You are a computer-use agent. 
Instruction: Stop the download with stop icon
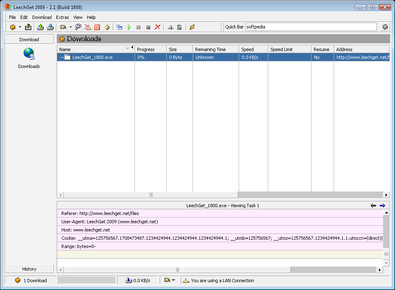149,27
